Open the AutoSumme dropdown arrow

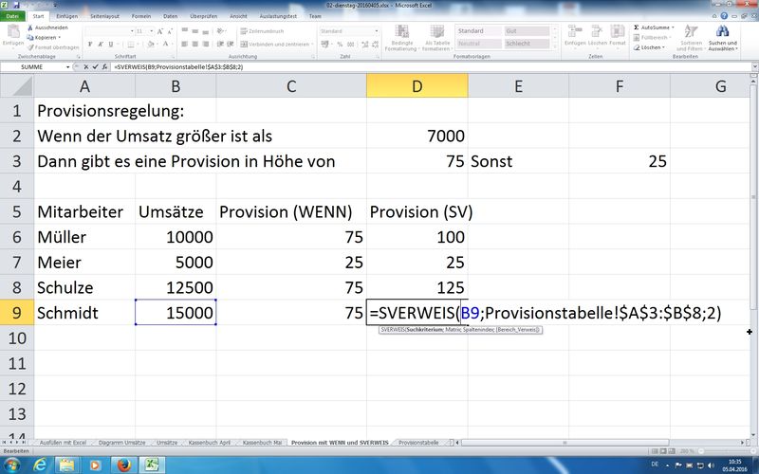674,28
